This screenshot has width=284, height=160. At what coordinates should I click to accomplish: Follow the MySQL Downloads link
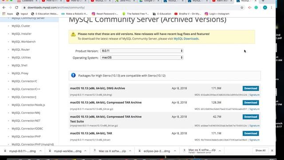click(186, 39)
